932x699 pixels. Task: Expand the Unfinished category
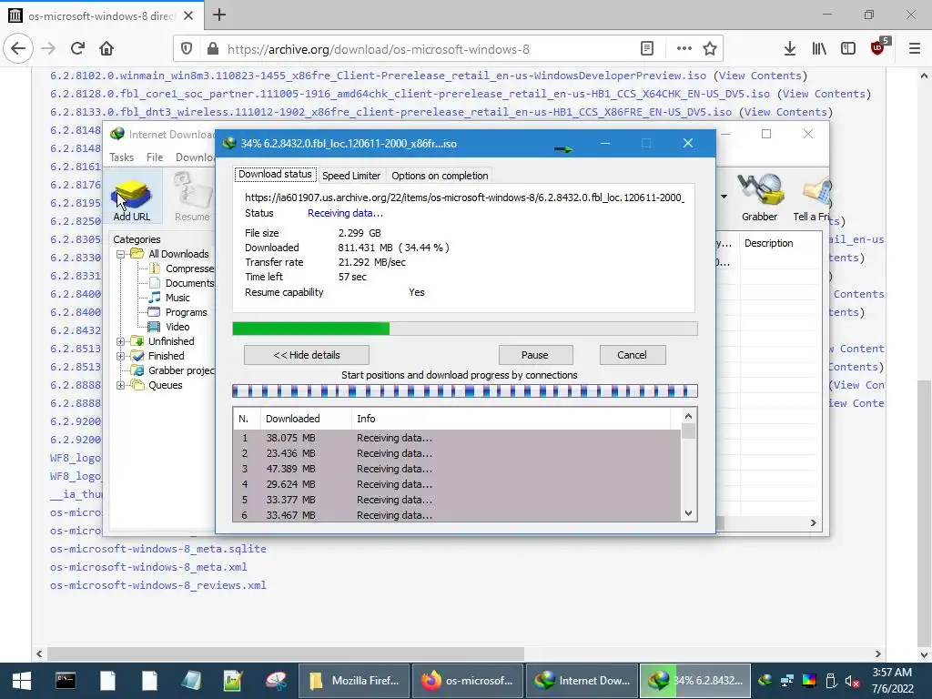point(121,341)
